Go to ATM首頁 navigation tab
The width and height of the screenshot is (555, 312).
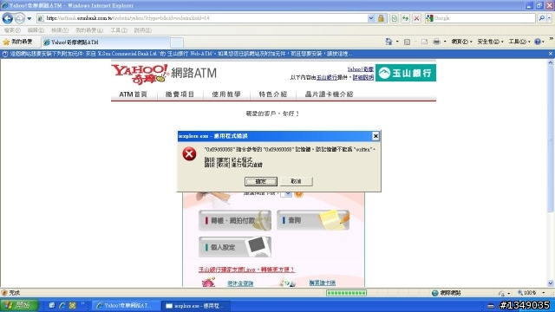133,94
